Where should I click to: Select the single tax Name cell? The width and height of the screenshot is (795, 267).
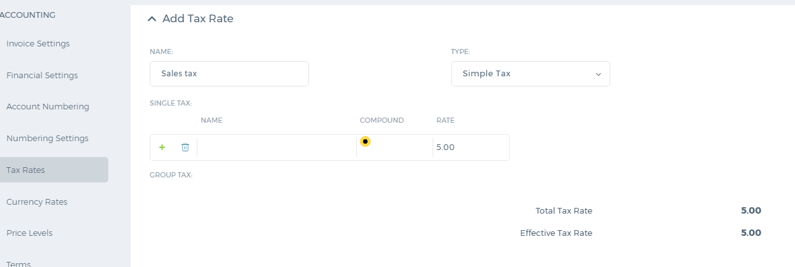[x=276, y=147]
